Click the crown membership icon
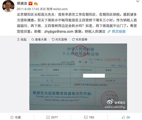This screenshot has width=142, height=120. (36, 4)
